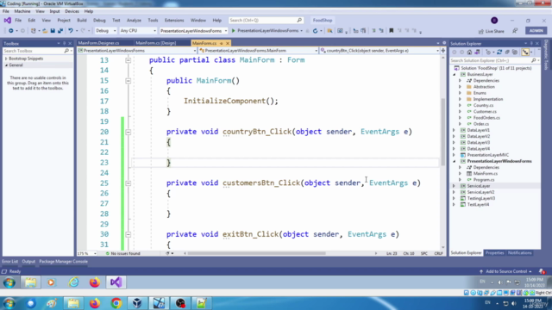Screen dimensions: 552x310
Task: Click the Sync/Refresh icon in Solution Explorer
Action: tap(499, 52)
